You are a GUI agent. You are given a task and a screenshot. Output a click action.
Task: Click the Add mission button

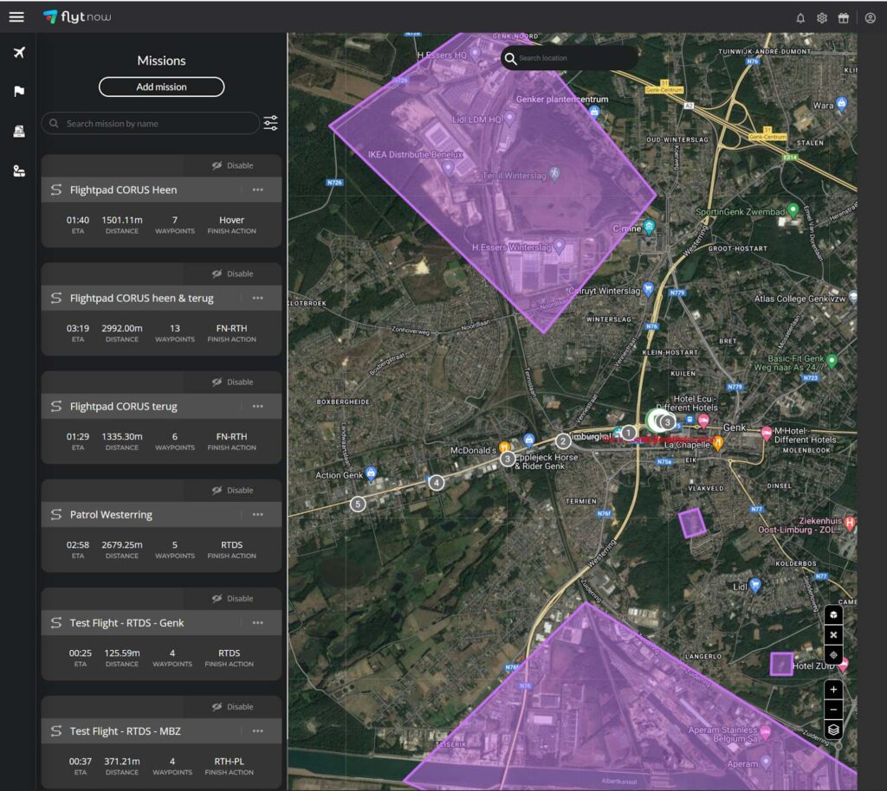pyautogui.click(x=161, y=87)
